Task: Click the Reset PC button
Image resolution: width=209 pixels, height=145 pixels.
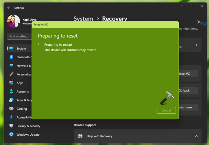Action: pyautogui.click(x=188, y=74)
